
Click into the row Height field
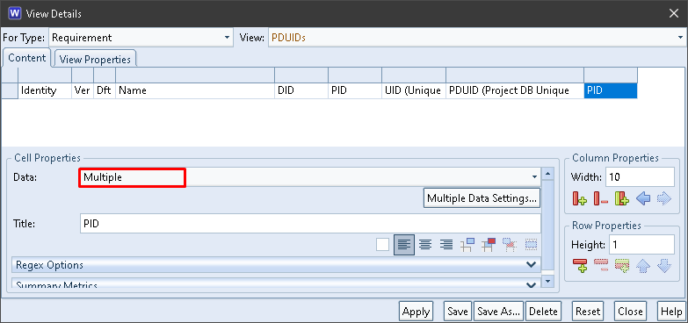coord(641,244)
